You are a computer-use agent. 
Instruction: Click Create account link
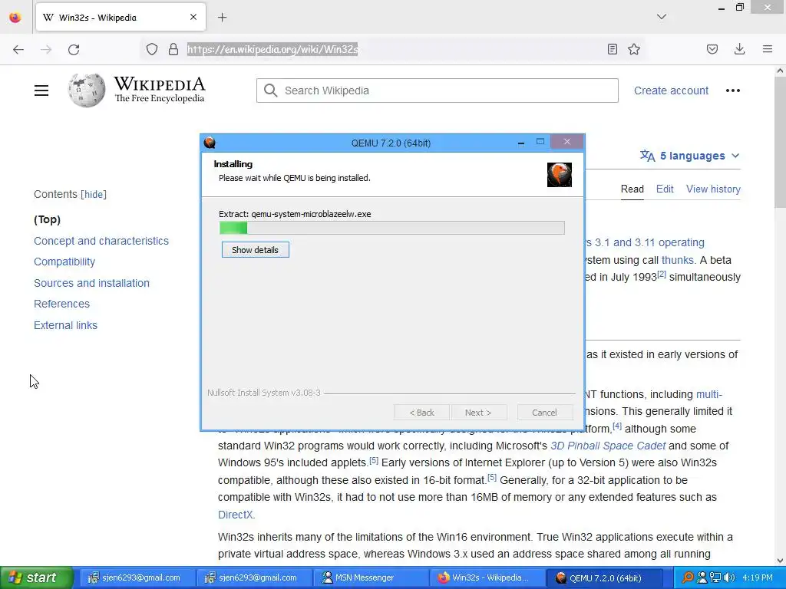tap(671, 90)
